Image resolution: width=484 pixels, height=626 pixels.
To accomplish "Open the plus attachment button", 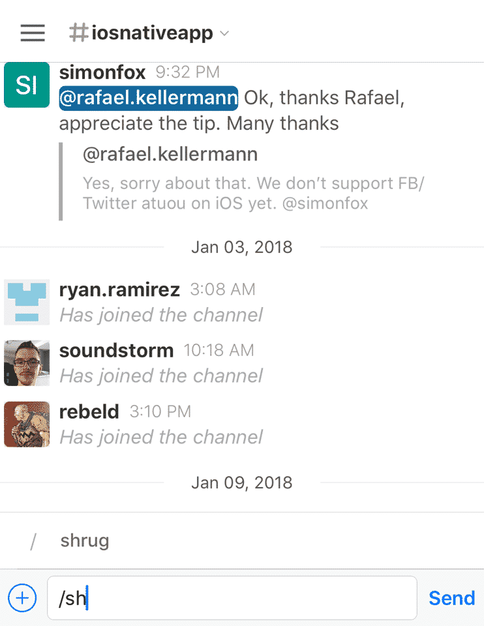I will 22,598.
